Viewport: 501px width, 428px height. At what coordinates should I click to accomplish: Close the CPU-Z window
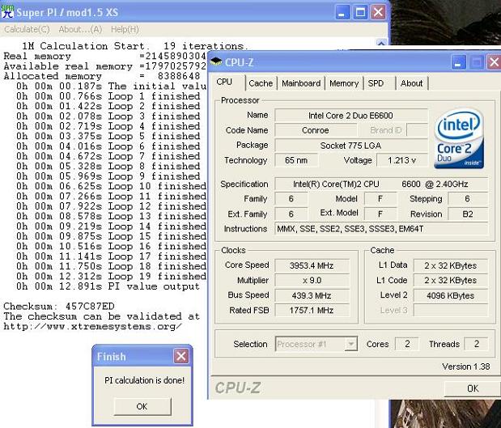[x=494, y=62]
